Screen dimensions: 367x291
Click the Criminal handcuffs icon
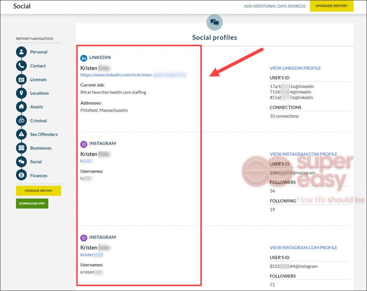tap(21, 121)
